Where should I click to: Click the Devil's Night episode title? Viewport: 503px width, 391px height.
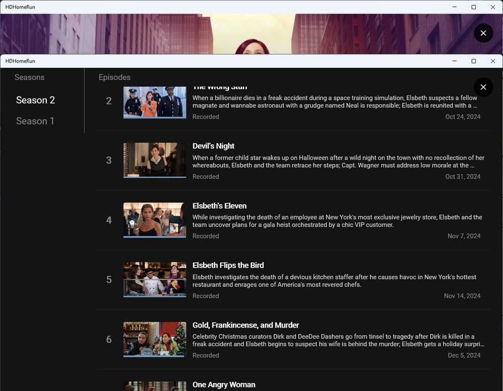point(213,146)
